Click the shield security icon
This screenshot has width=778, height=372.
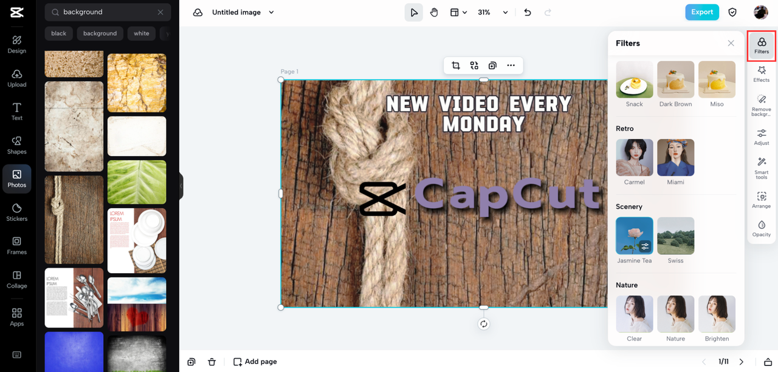pos(732,12)
